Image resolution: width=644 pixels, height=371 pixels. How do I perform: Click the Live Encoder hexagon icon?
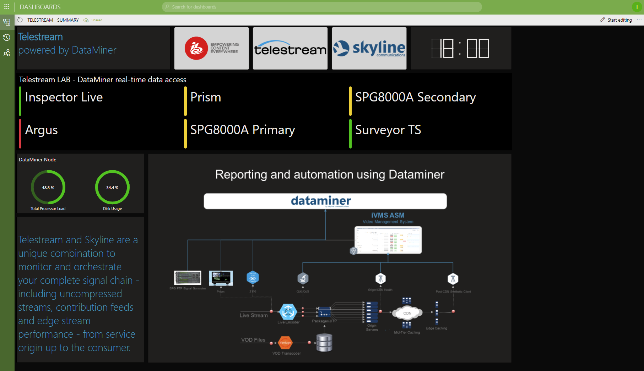tap(288, 312)
